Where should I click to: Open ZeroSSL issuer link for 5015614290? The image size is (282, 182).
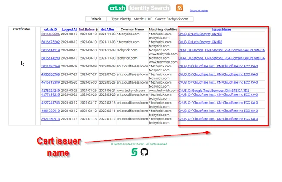222,58
